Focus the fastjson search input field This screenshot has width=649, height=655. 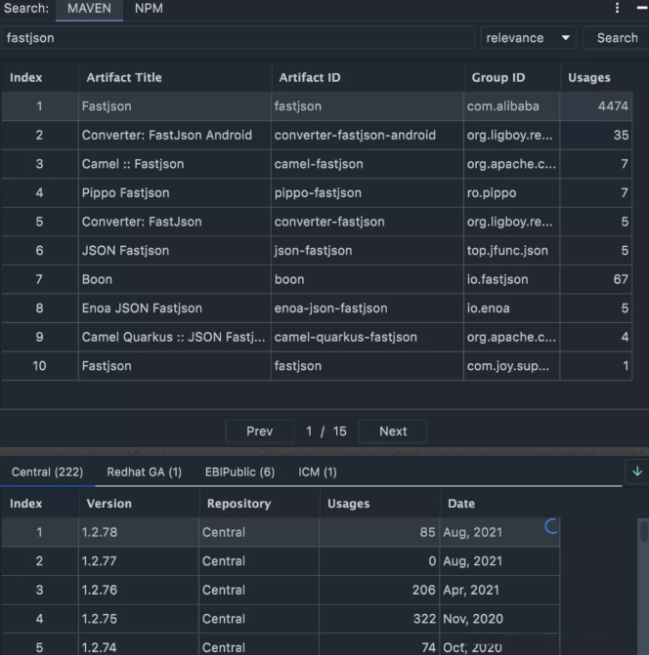(239, 38)
